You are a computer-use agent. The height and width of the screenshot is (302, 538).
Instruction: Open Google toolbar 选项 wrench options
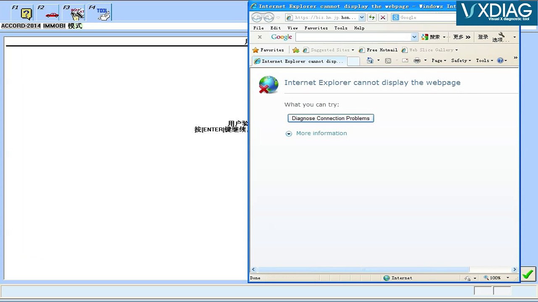pos(501,37)
